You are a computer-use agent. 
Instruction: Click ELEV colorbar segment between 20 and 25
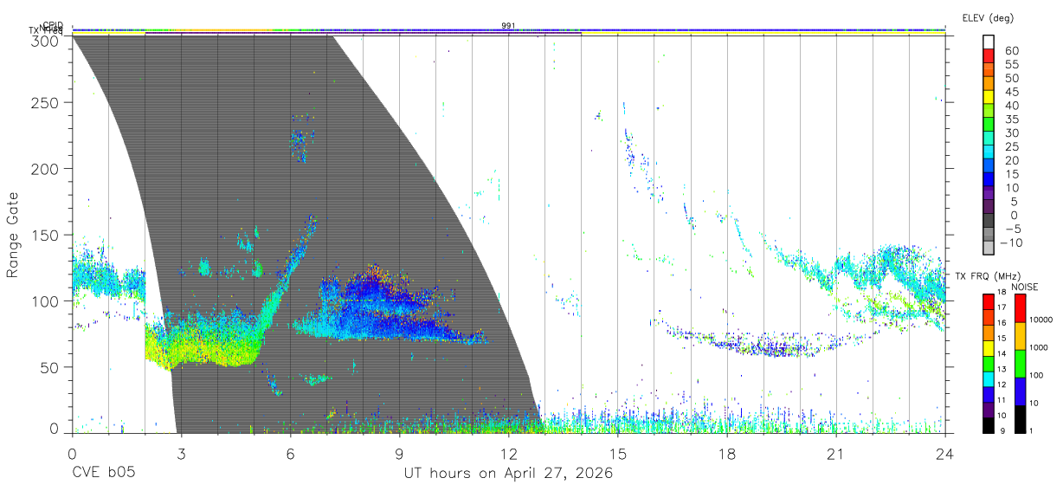pyautogui.click(x=989, y=152)
